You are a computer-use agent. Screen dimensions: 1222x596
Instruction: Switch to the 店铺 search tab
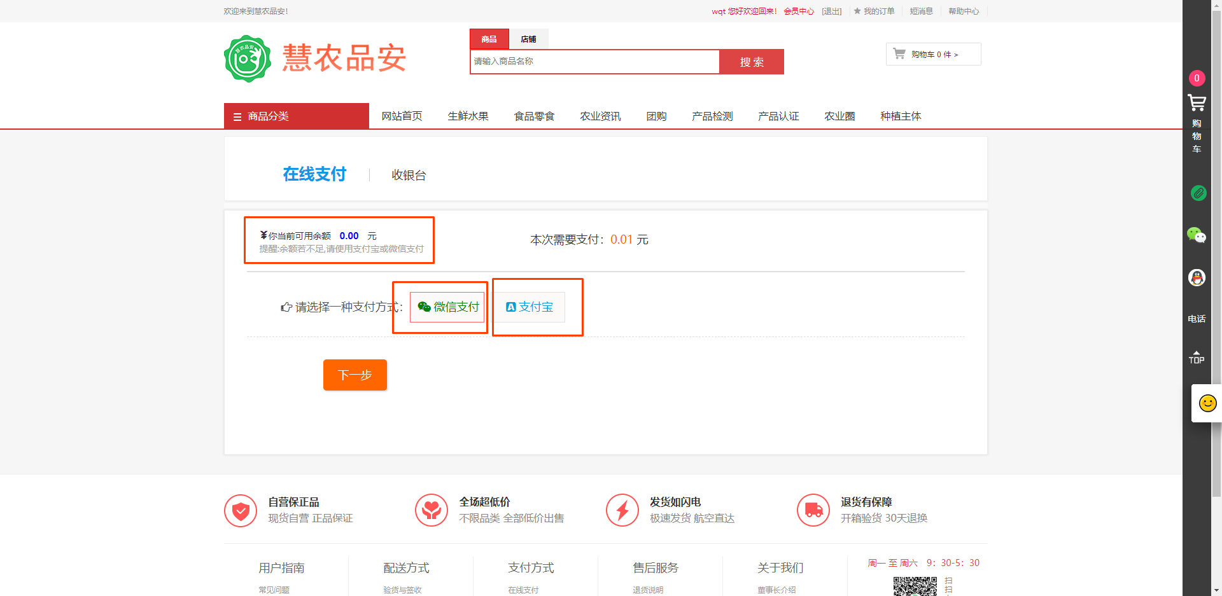click(x=528, y=39)
